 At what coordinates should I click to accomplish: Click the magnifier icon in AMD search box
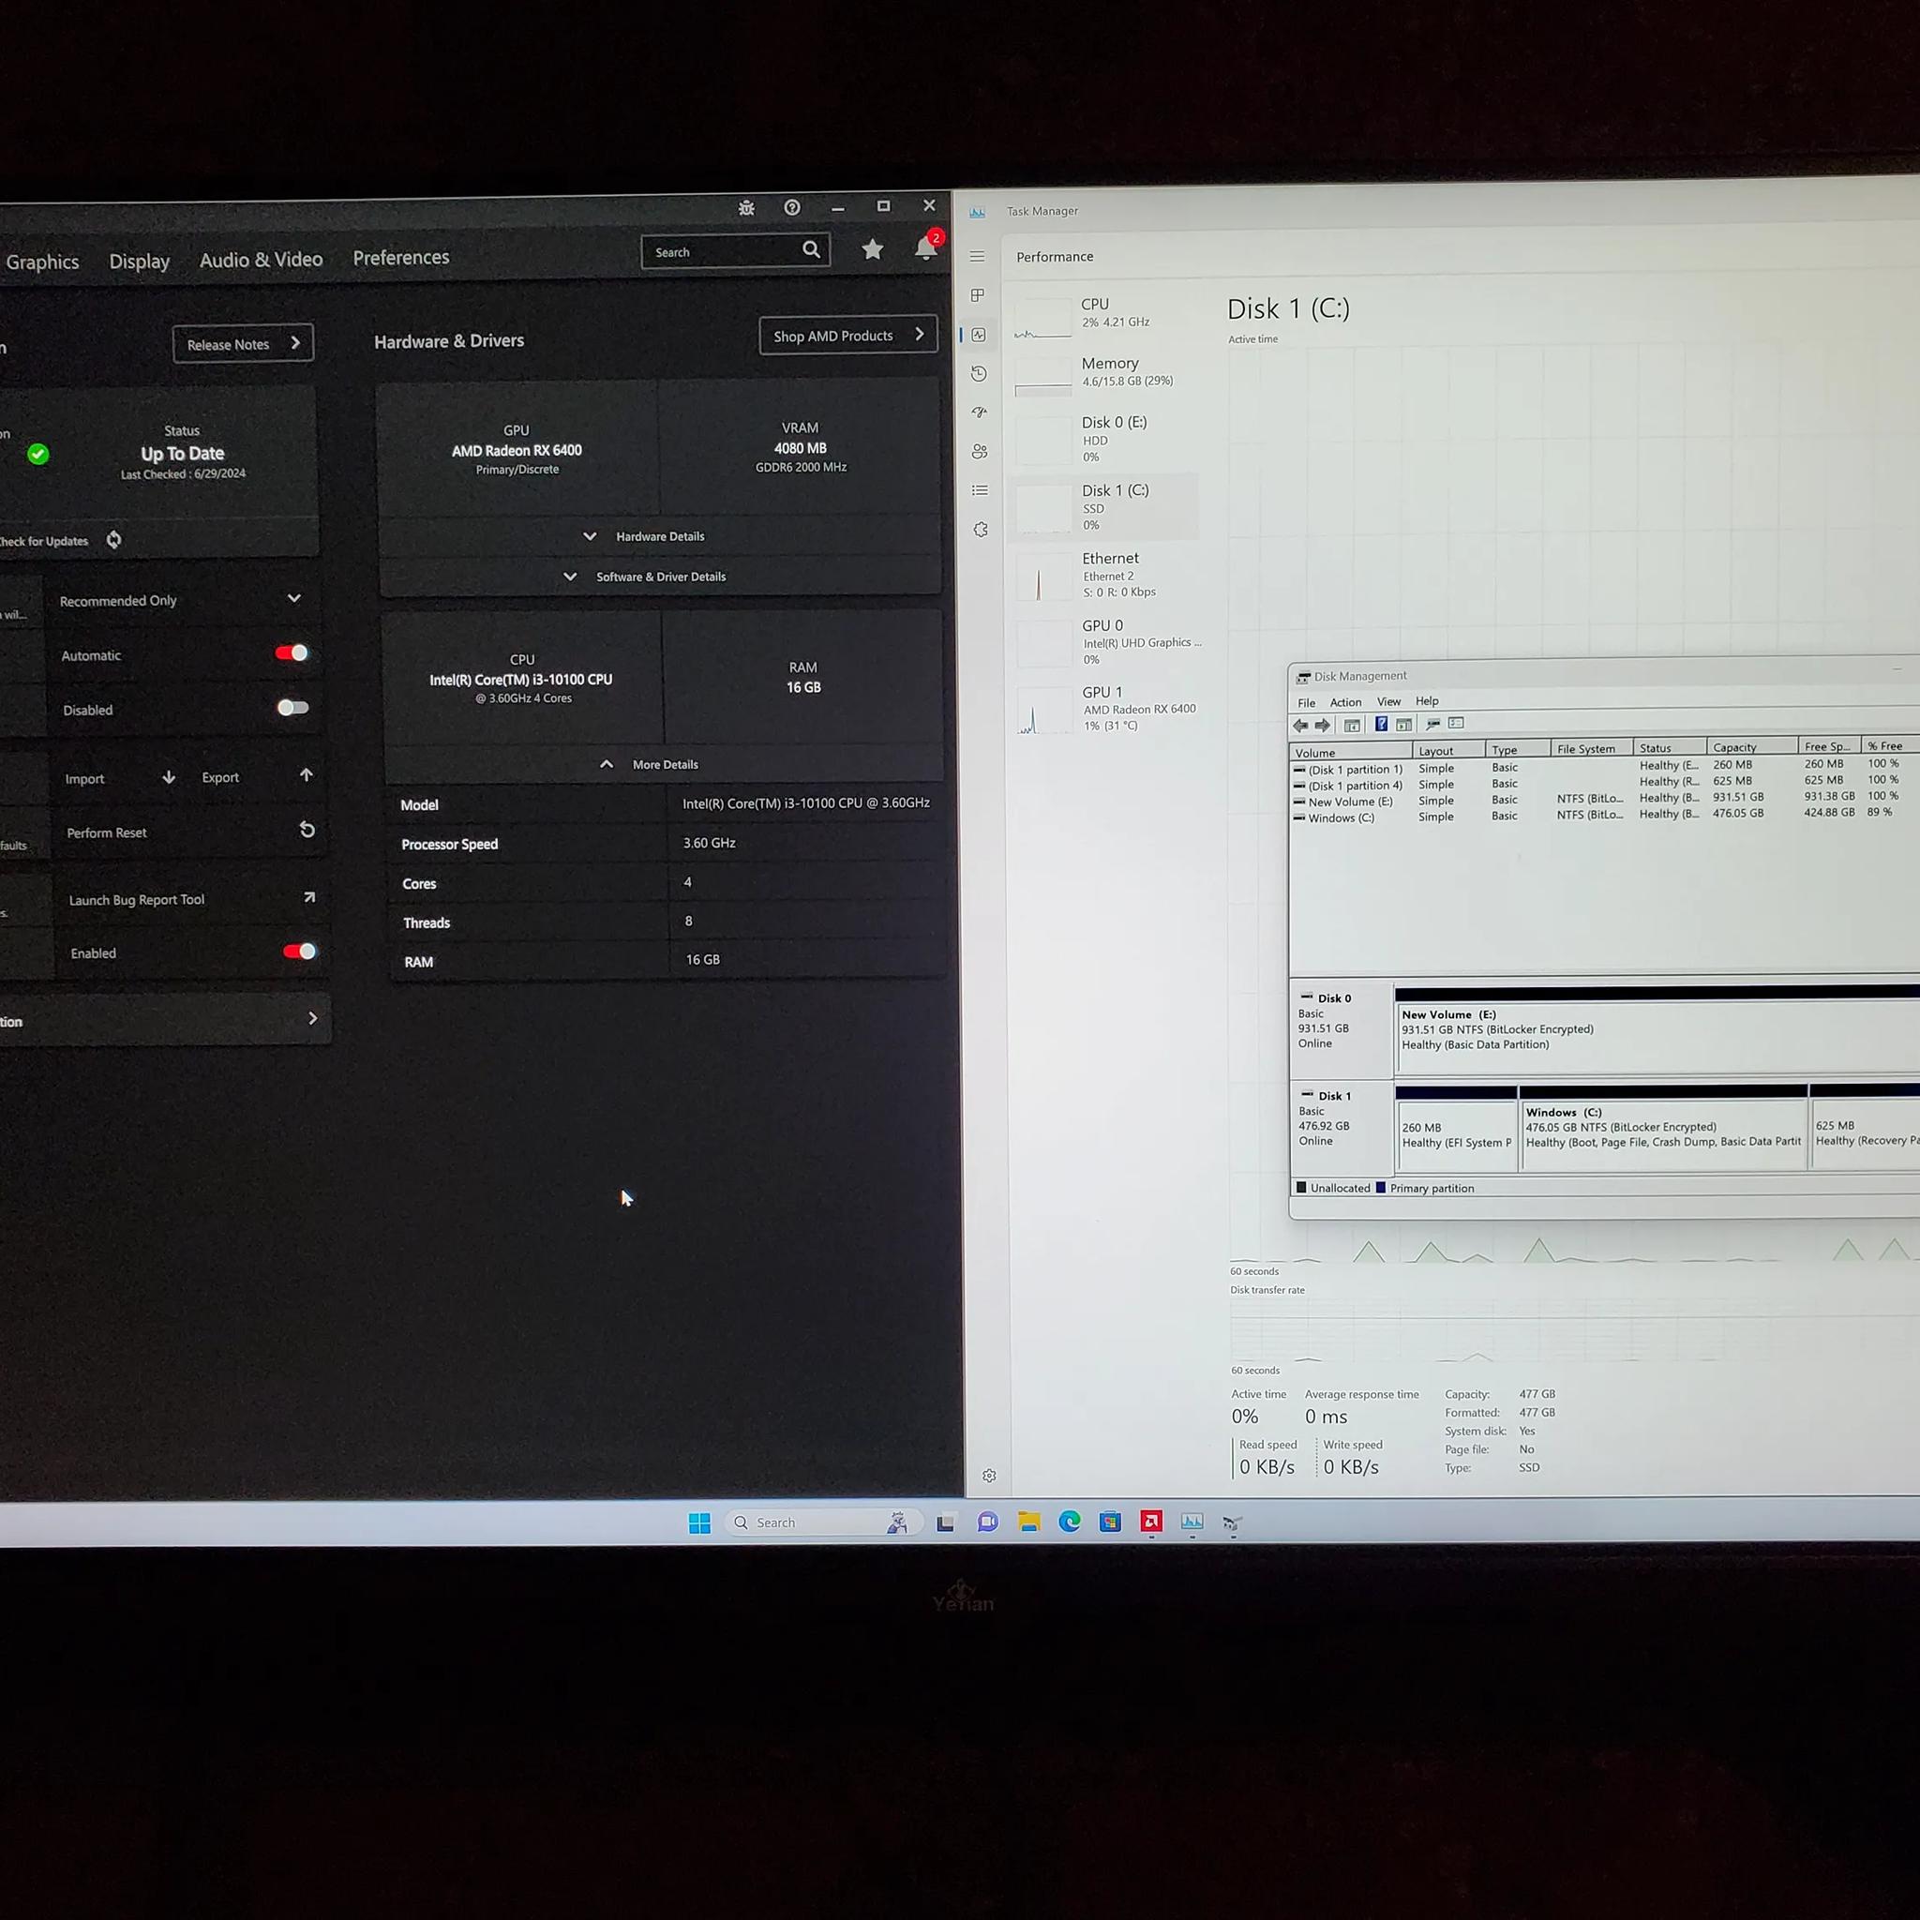click(x=811, y=249)
